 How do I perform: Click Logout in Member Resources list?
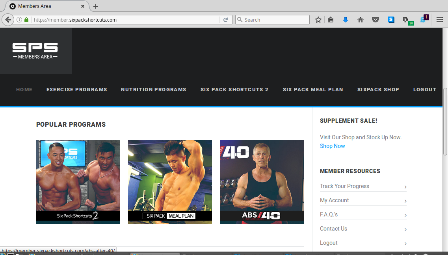(x=329, y=243)
